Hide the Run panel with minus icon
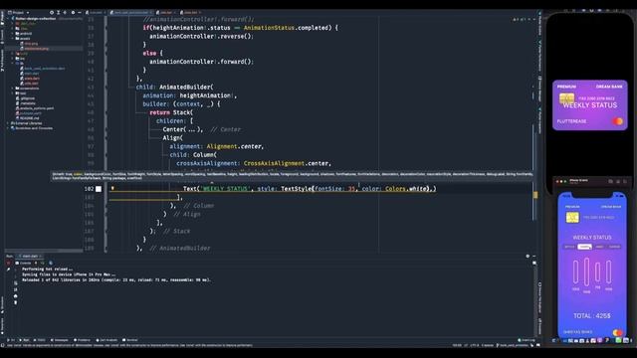The width and height of the screenshot is (637, 358). pyautogui.click(x=533, y=257)
